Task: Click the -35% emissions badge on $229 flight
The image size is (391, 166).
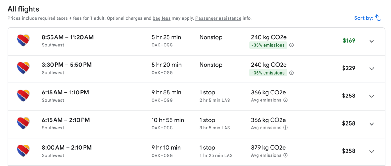Action: 268,73
